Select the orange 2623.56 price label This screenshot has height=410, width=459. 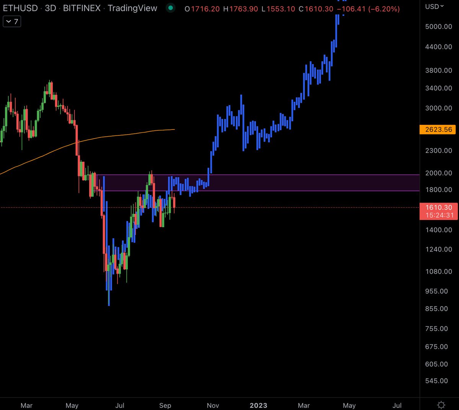(438, 129)
